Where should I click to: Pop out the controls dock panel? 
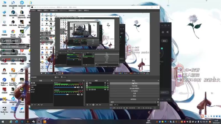point(158,80)
